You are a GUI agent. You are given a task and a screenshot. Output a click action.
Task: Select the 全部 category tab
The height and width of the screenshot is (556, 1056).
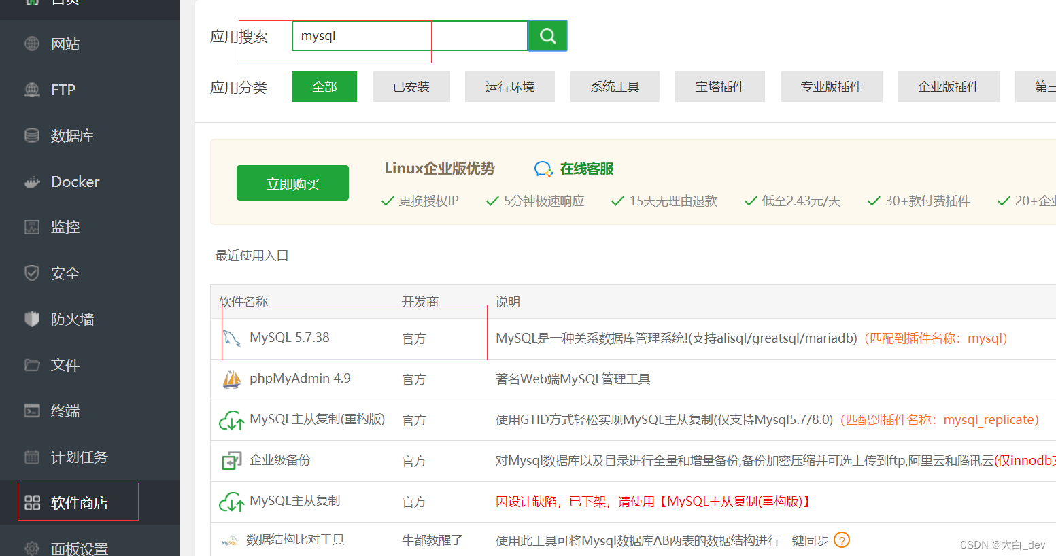(x=324, y=87)
